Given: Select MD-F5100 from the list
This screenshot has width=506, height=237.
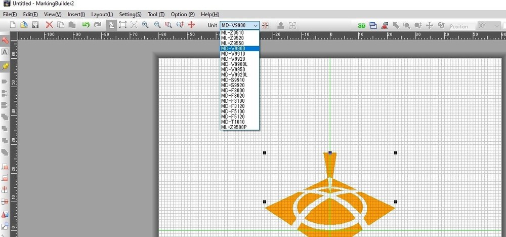Looking at the screenshot, I should (239, 111).
